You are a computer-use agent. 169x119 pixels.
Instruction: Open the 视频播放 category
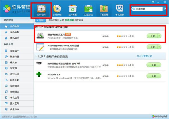(x=17, y=86)
